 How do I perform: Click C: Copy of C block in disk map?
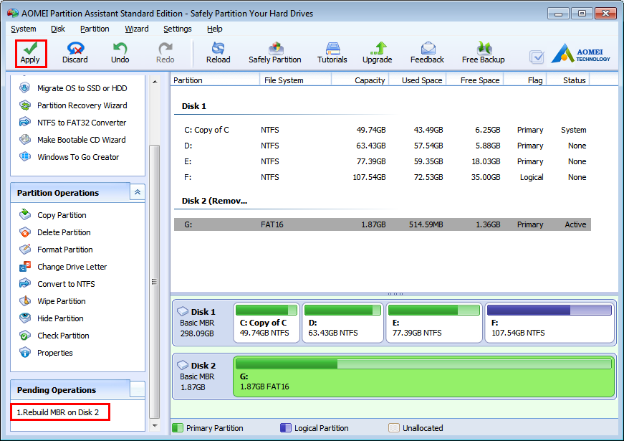(267, 323)
